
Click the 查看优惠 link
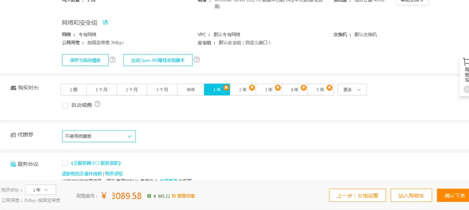coord(186,196)
